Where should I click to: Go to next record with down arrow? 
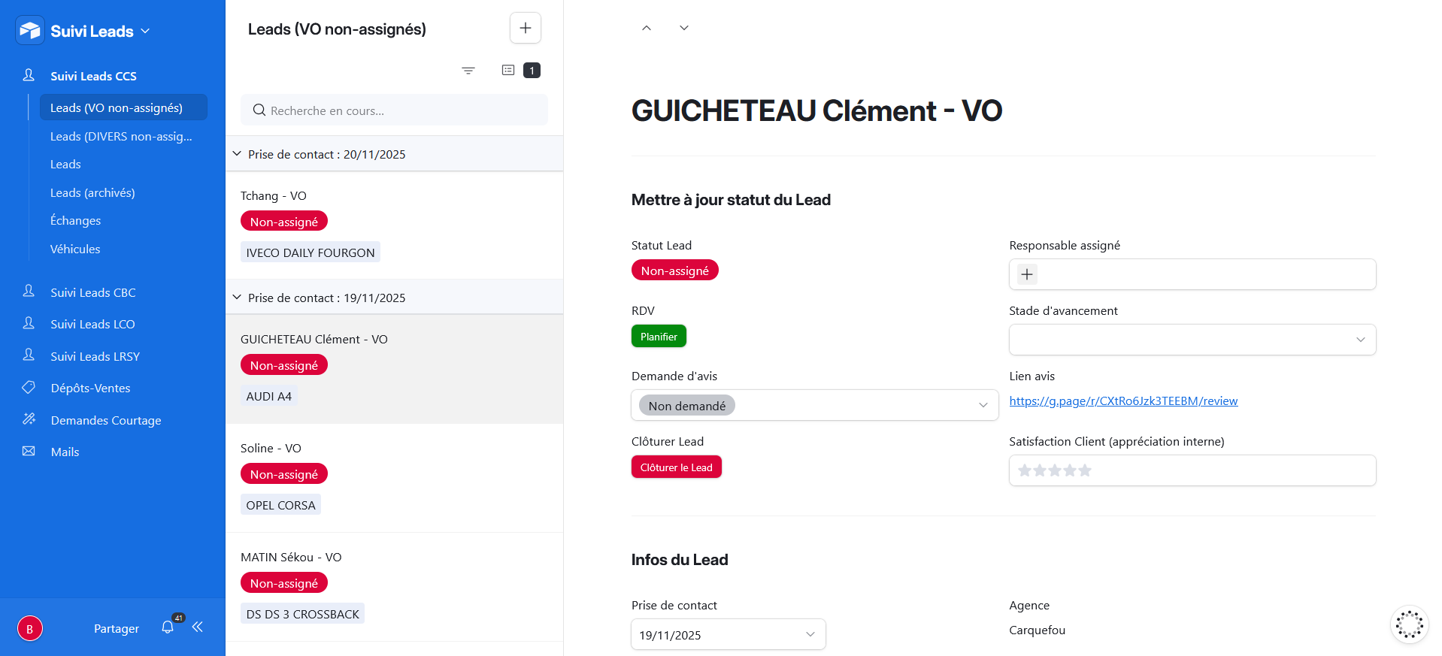click(684, 28)
